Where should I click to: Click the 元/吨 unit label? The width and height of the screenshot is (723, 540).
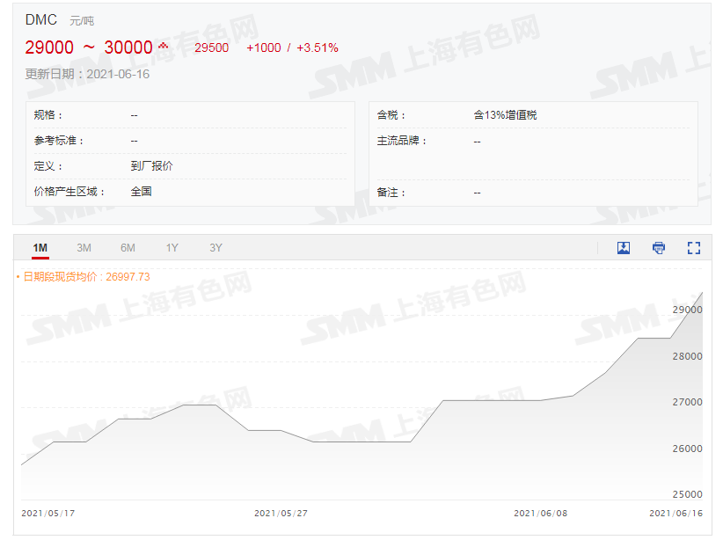tap(82, 21)
